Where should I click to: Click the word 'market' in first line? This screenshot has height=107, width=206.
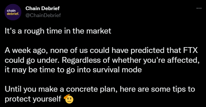(99, 31)
